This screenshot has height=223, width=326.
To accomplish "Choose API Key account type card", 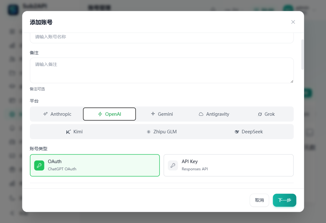I will click(x=228, y=165).
